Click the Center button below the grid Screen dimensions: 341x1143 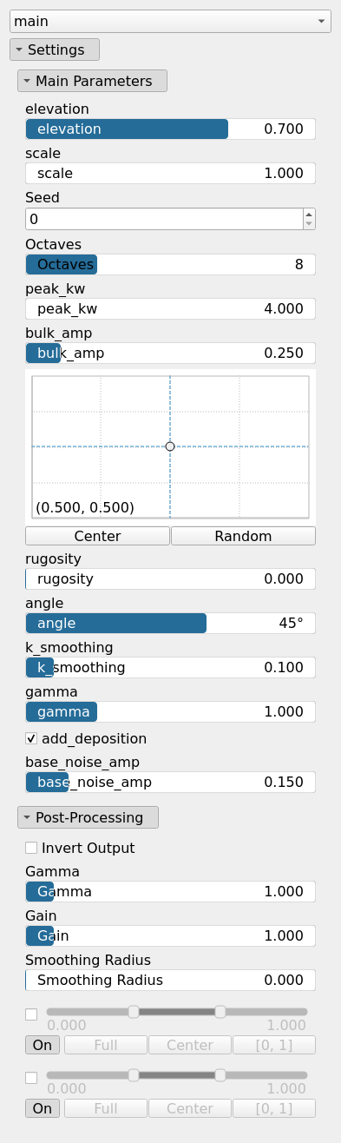pos(97,536)
